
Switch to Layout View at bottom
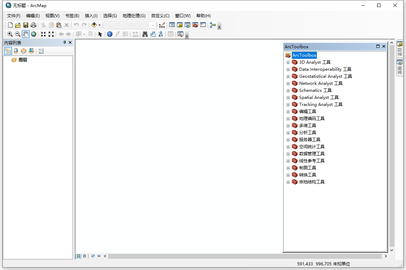click(85, 256)
